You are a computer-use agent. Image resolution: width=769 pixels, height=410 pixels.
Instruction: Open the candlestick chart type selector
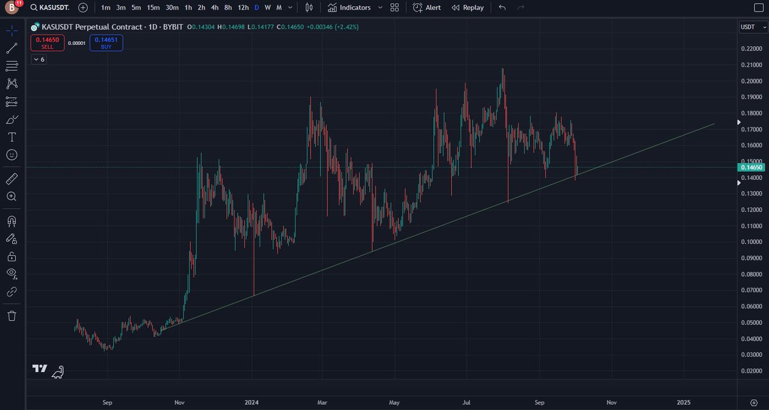(x=310, y=8)
